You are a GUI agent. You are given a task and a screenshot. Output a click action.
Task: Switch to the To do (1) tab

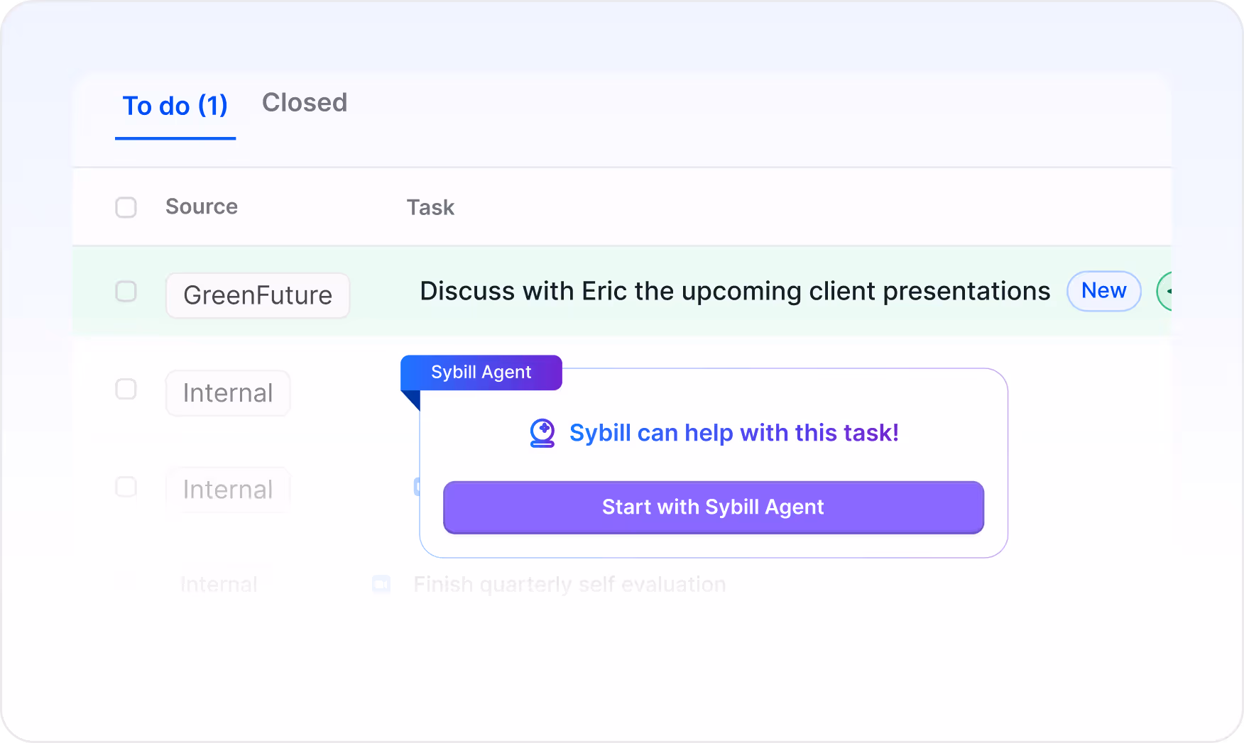175,106
